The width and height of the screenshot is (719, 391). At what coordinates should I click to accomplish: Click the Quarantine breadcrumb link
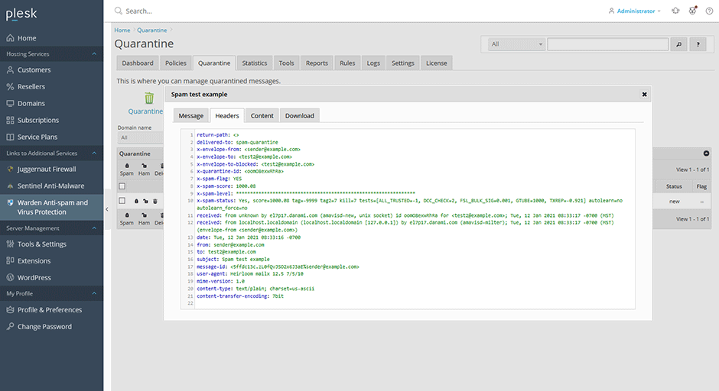[151, 31]
